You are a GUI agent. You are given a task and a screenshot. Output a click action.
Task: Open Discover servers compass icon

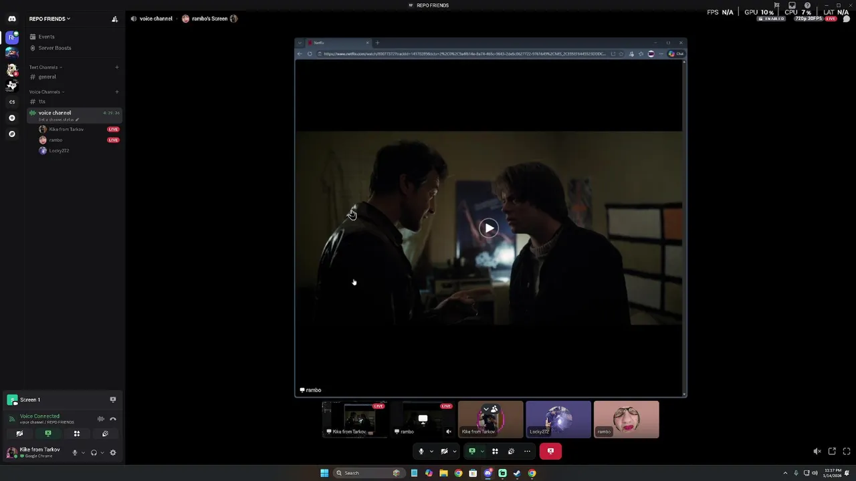pos(12,134)
